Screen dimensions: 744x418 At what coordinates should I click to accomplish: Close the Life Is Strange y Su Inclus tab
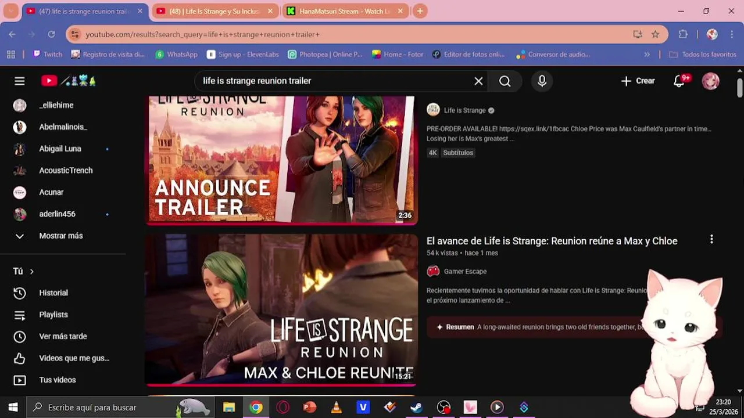click(x=270, y=11)
